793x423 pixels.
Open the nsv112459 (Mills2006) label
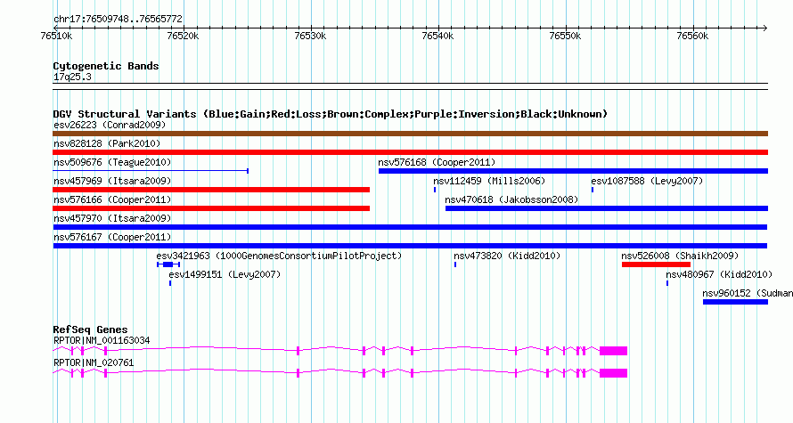(x=489, y=181)
